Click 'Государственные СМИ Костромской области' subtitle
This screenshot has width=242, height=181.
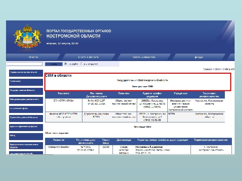click(x=143, y=80)
